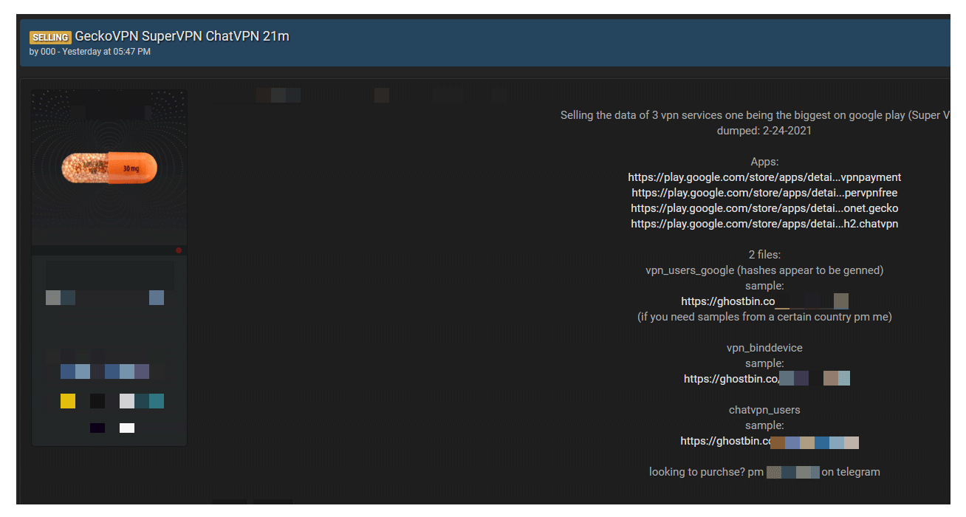Open the Google Play link ending in onet.gecko

coord(764,208)
